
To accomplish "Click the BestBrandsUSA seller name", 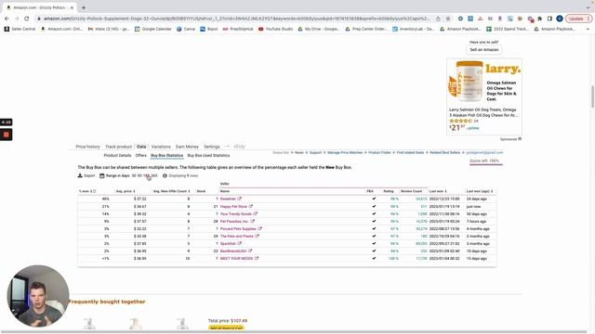I will pyautogui.click(x=233, y=251).
